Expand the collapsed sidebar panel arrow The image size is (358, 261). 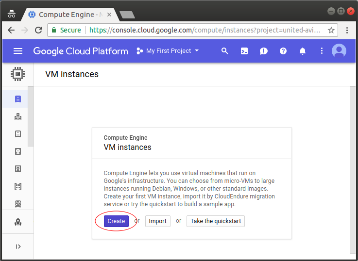18,246
